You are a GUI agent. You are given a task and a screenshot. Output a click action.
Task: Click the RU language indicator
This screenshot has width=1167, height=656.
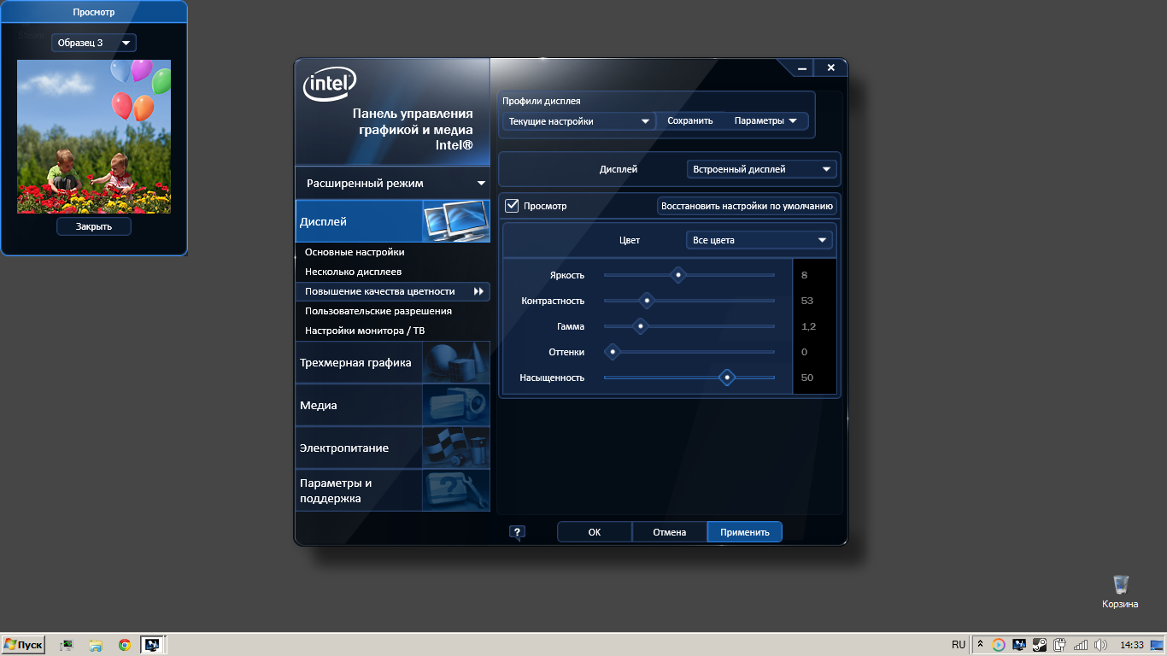[959, 645]
